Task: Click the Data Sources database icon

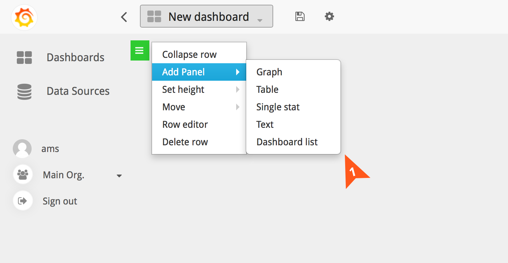Action: [x=24, y=91]
